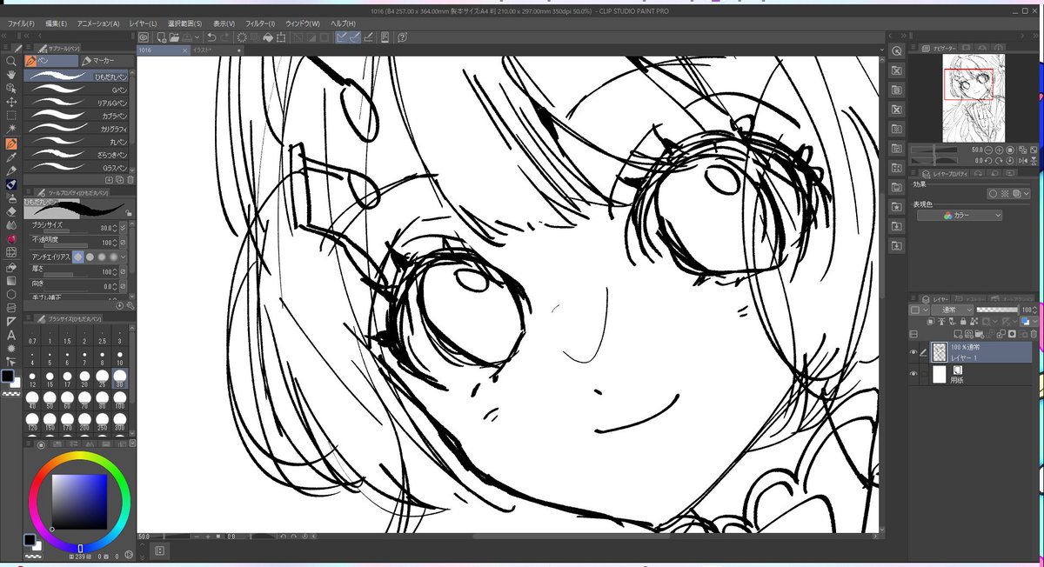Select layer 1 thumbnail in layer panel
1044x567 pixels.
coord(940,352)
